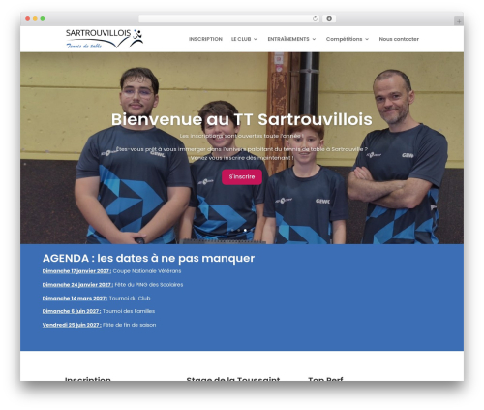Expand the Compétitions chevron
484x410 pixels.
coord(367,39)
